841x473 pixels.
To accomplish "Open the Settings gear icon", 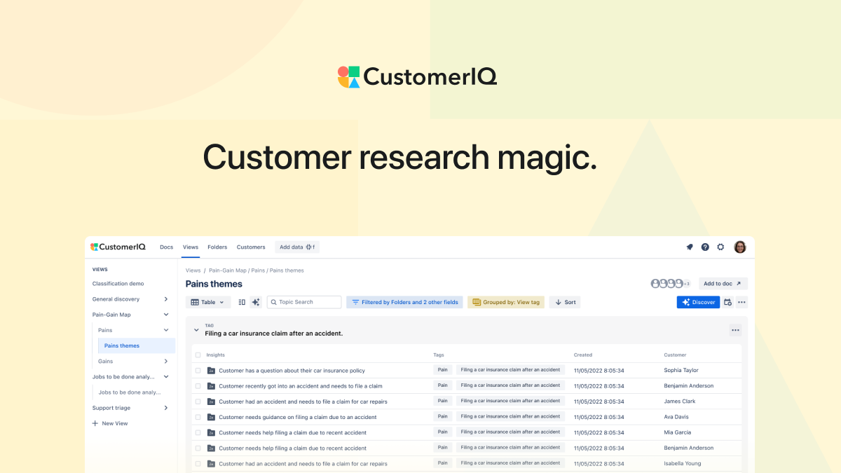I will coord(720,247).
